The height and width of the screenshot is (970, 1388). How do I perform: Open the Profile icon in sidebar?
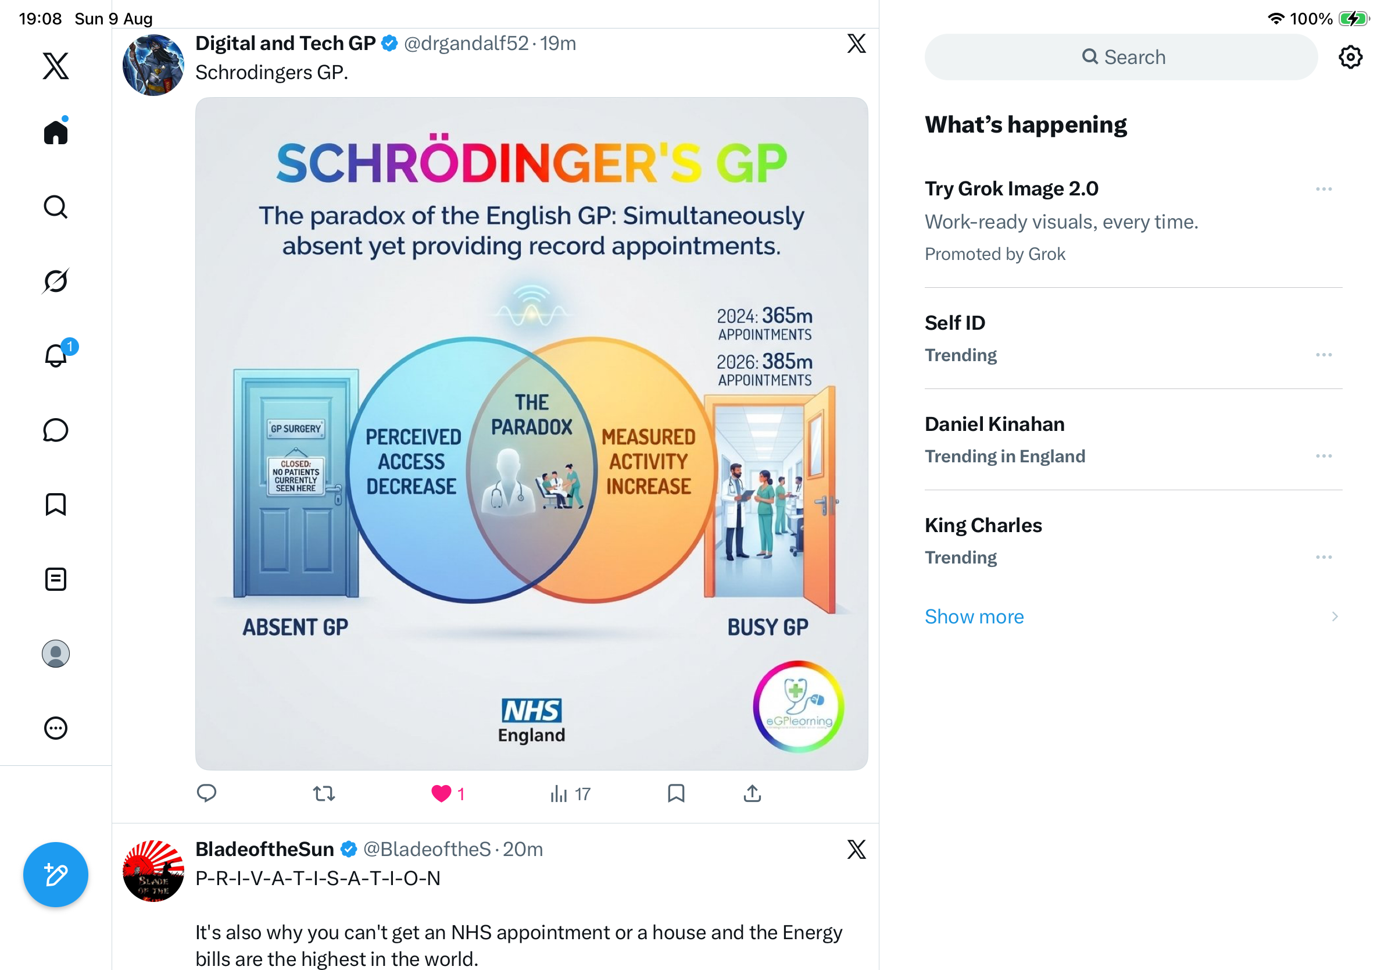56,654
